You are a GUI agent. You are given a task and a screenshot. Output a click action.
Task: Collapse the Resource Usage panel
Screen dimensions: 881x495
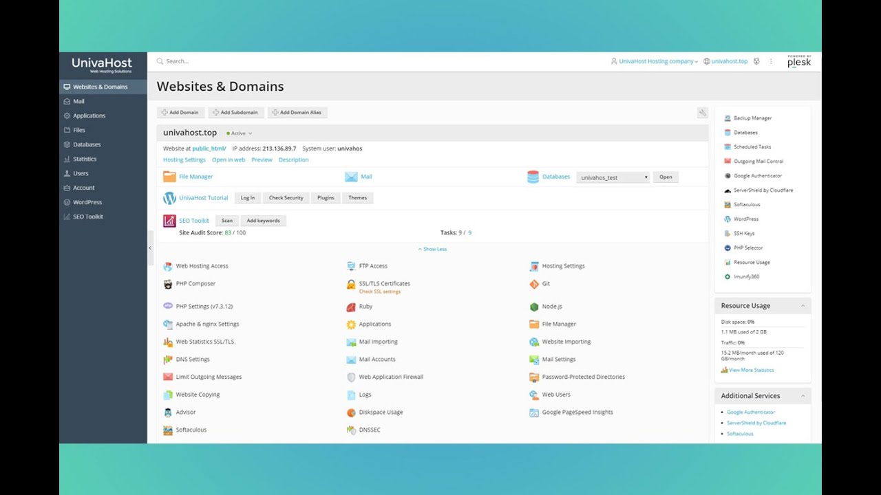(x=803, y=306)
